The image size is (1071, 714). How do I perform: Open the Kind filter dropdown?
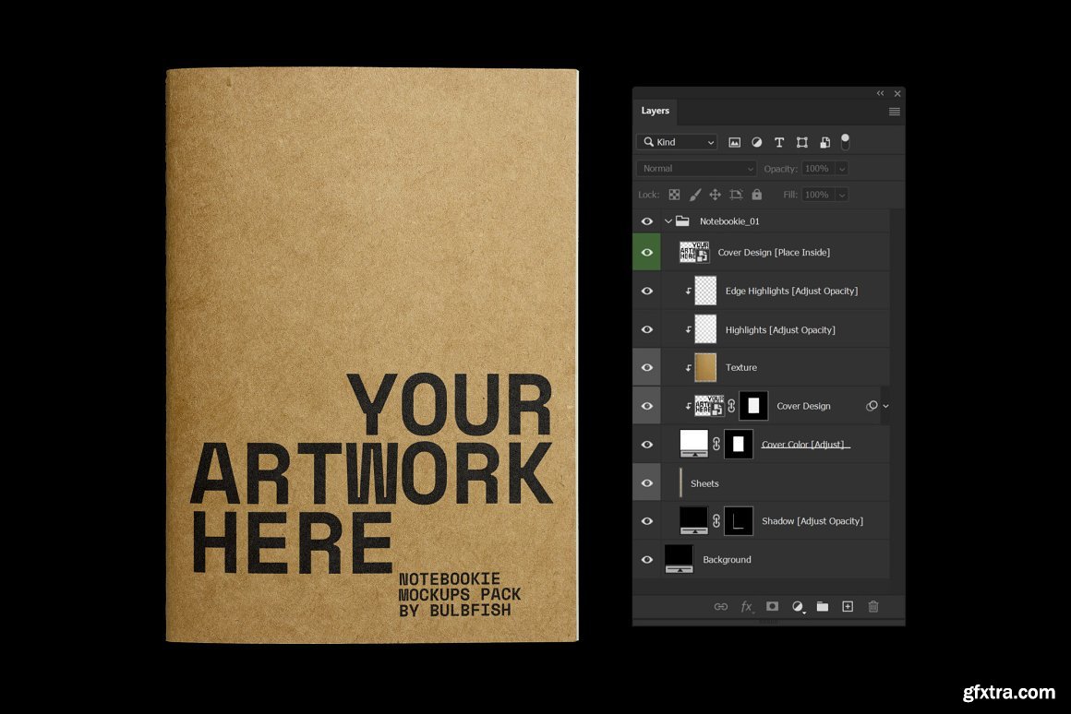(x=677, y=142)
